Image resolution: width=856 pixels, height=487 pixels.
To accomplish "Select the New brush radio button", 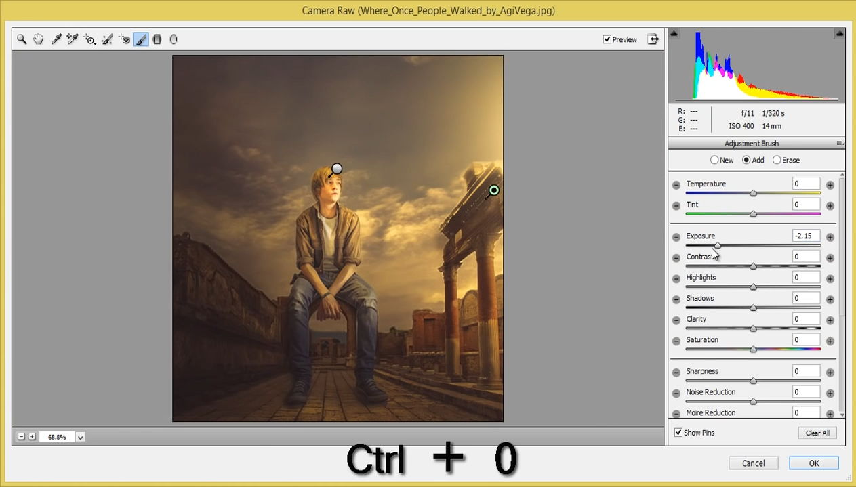I will pos(714,160).
